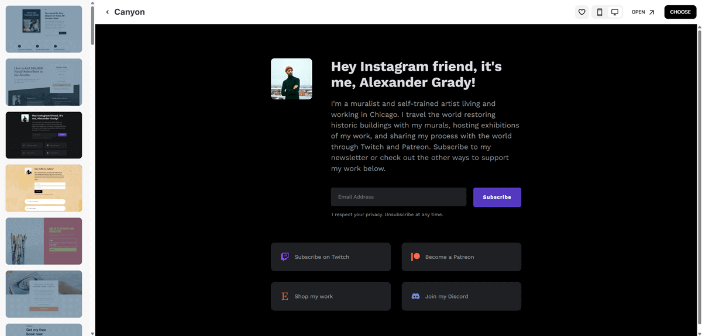702x336 pixels.
Task: Select the 'Get my free book now' thumbnail
Action: 44,330
